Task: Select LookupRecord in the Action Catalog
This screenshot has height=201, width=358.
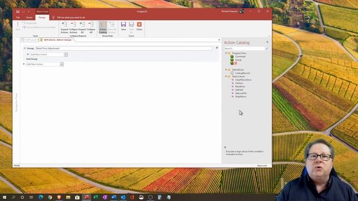Action: click(x=242, y=73)
